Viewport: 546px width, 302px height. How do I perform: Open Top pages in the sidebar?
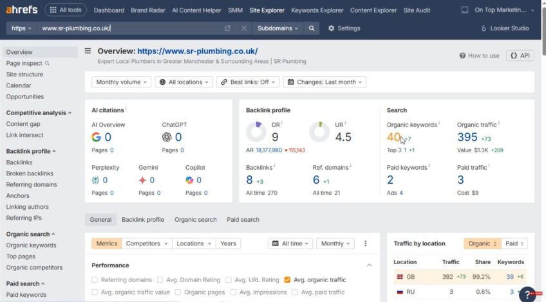click(21, 256)
